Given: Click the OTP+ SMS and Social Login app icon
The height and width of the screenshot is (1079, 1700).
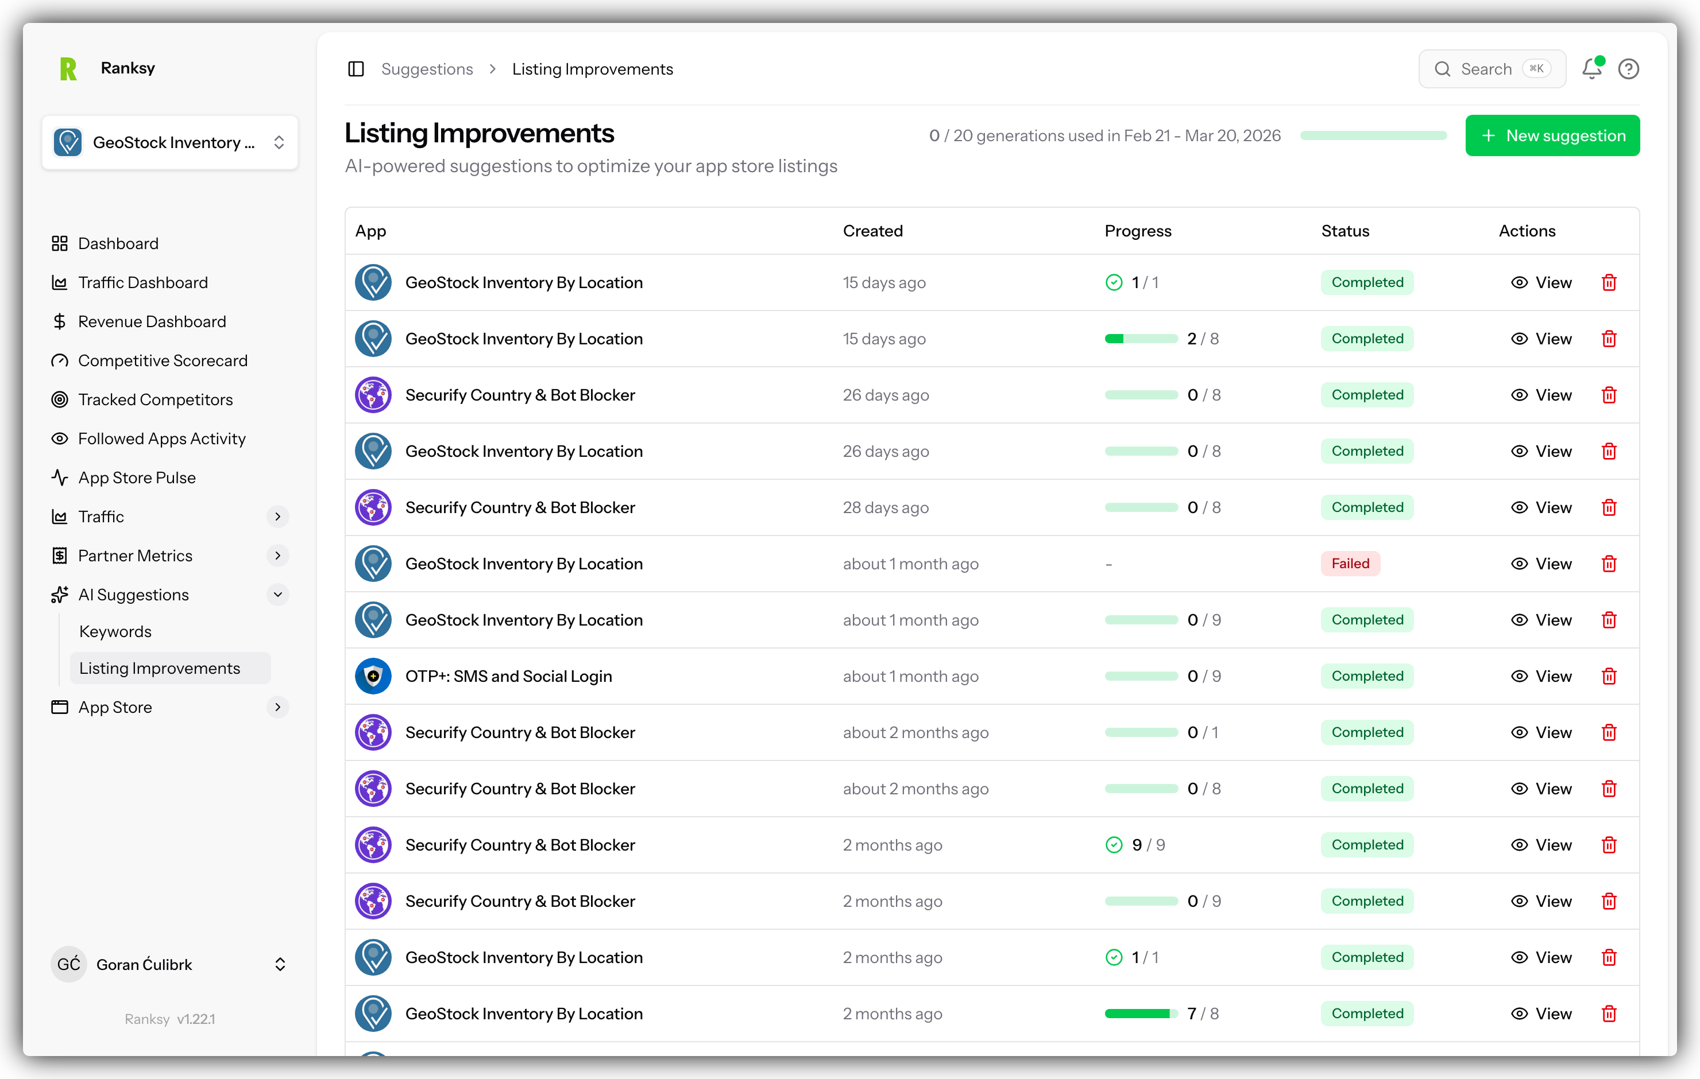Looking at the screenshot, I should 373,676.
